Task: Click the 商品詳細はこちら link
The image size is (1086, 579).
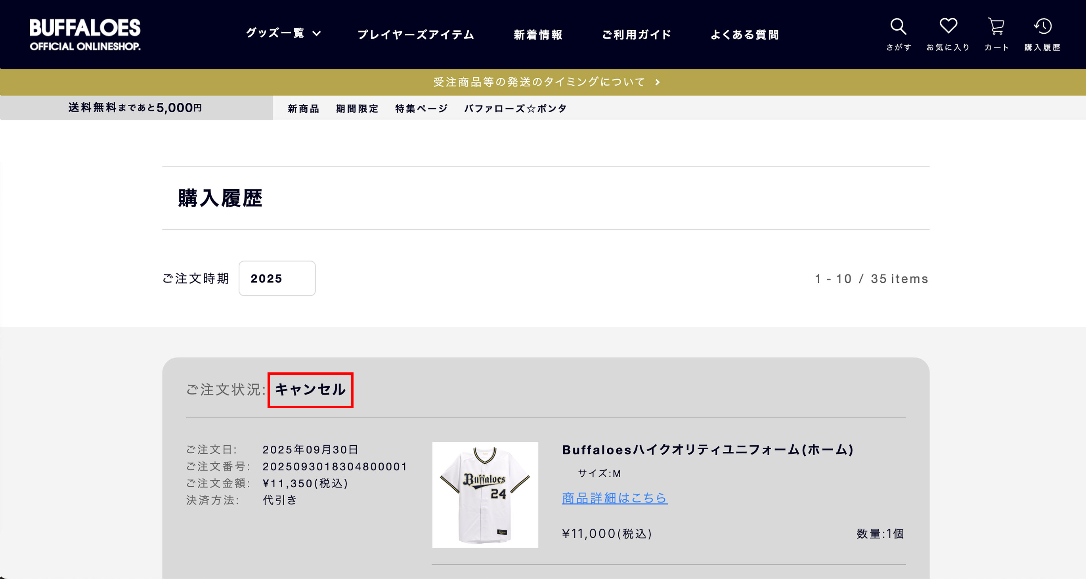Action: 615,498
